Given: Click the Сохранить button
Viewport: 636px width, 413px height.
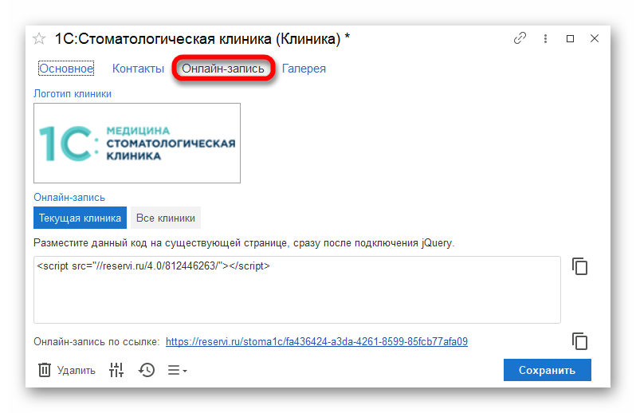Looking at the screenshot, I should pyautogui.click(x=548, y=370).
